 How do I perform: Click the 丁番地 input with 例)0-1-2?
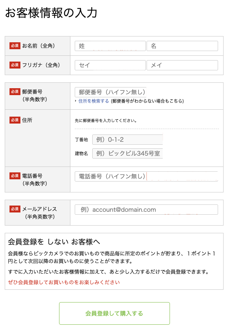click(x=128, y=140)
